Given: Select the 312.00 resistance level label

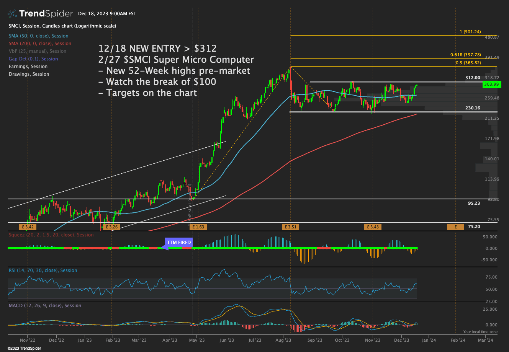Looking at the screenshot, I should click(472, 78).
